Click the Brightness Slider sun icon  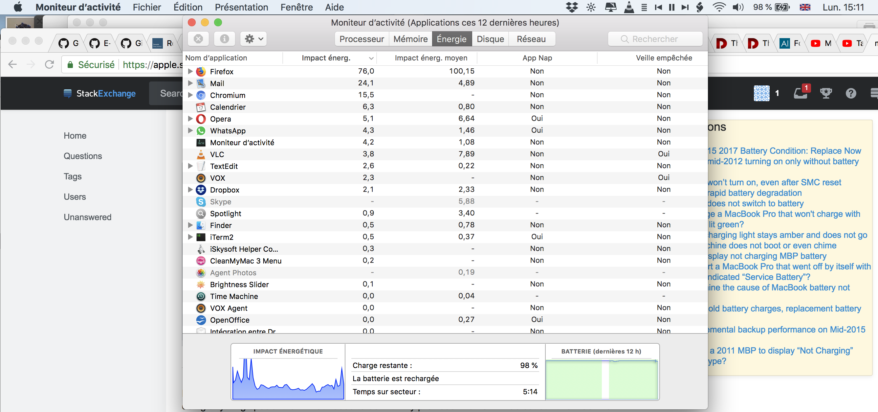coord(201,285)
